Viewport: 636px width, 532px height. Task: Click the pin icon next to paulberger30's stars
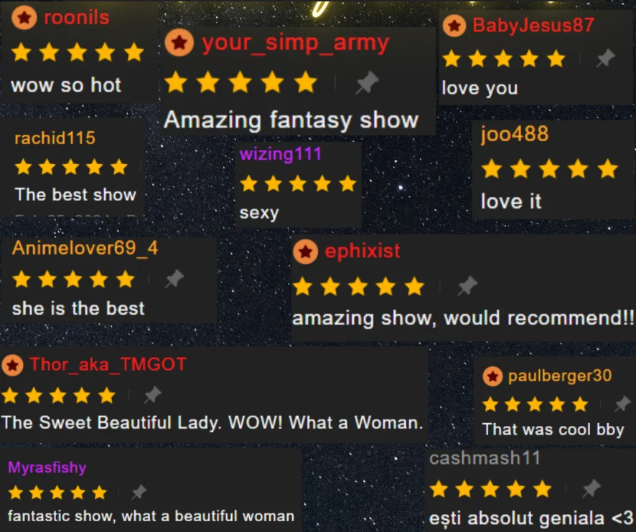point(622,404)
